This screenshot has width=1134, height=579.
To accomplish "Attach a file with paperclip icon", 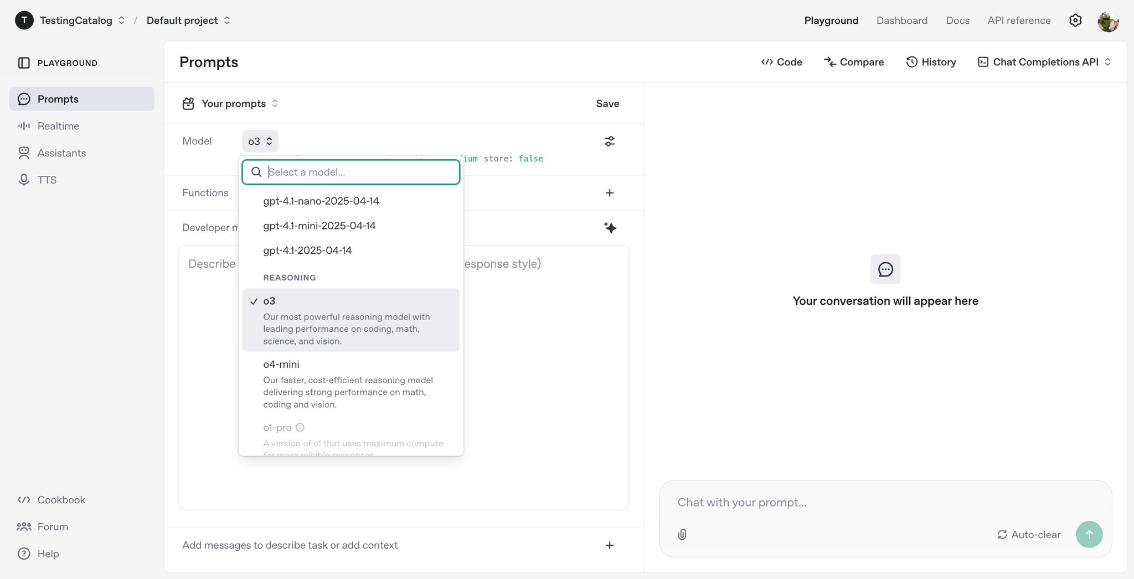I will pyautogui.click(x=682, y=535).
